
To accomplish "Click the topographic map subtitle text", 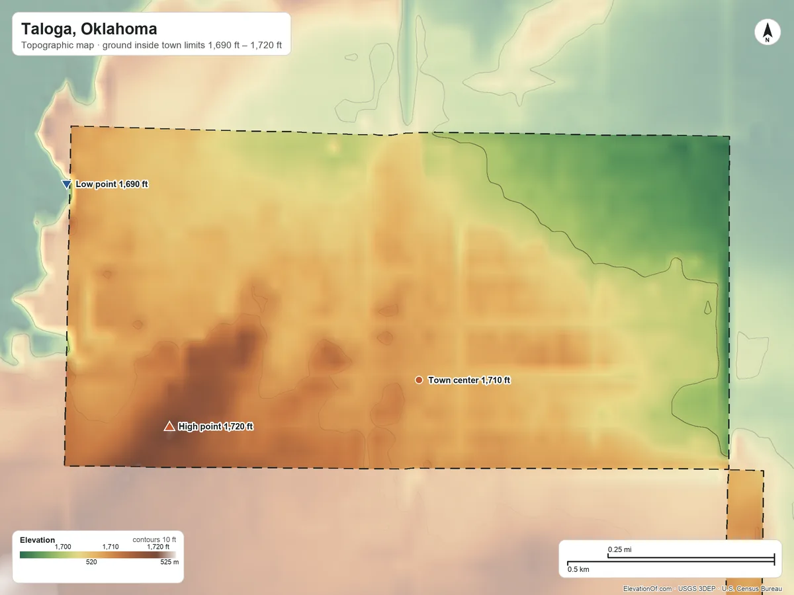I will [152, 46].
